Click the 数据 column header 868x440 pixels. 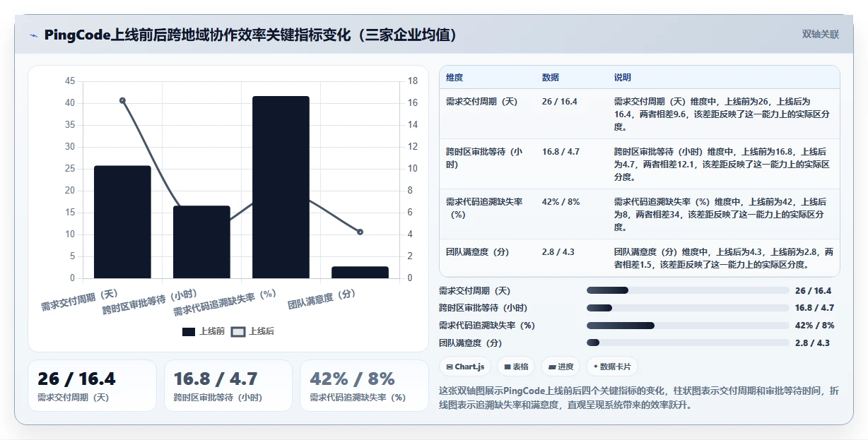point(551,77)
